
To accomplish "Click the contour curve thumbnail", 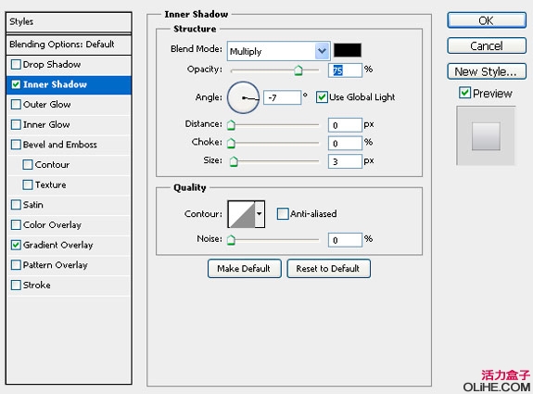I will pos(242,214).
